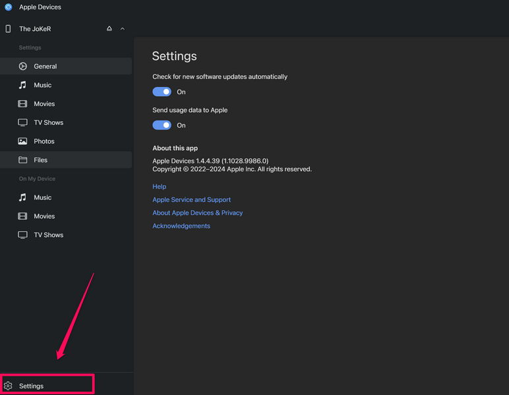The image size is (509, 395).
Task: Open TV Shows monitor icon under Settings
Action: [x=22, y=122]
